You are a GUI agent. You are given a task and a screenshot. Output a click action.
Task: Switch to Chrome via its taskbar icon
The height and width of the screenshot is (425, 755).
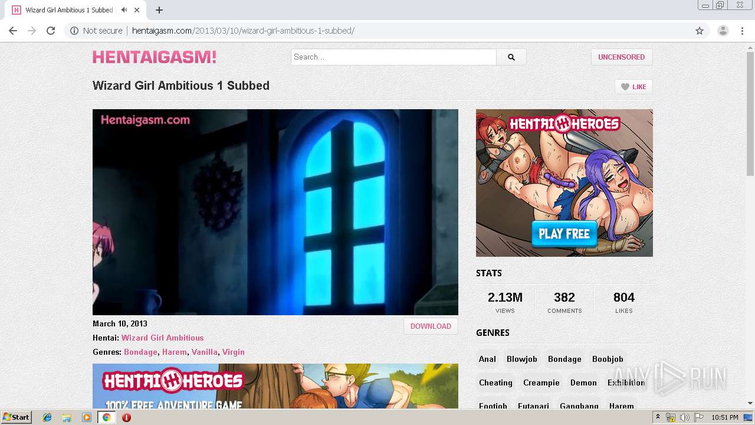coord(106,417)
